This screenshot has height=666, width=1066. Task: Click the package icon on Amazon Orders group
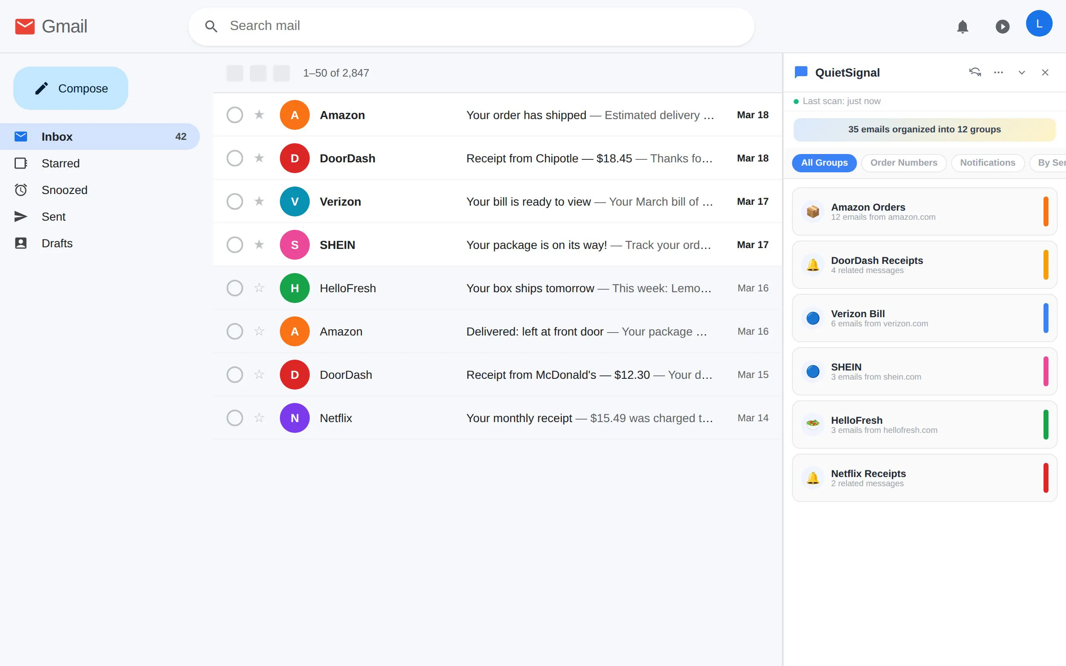pos(813,212)
